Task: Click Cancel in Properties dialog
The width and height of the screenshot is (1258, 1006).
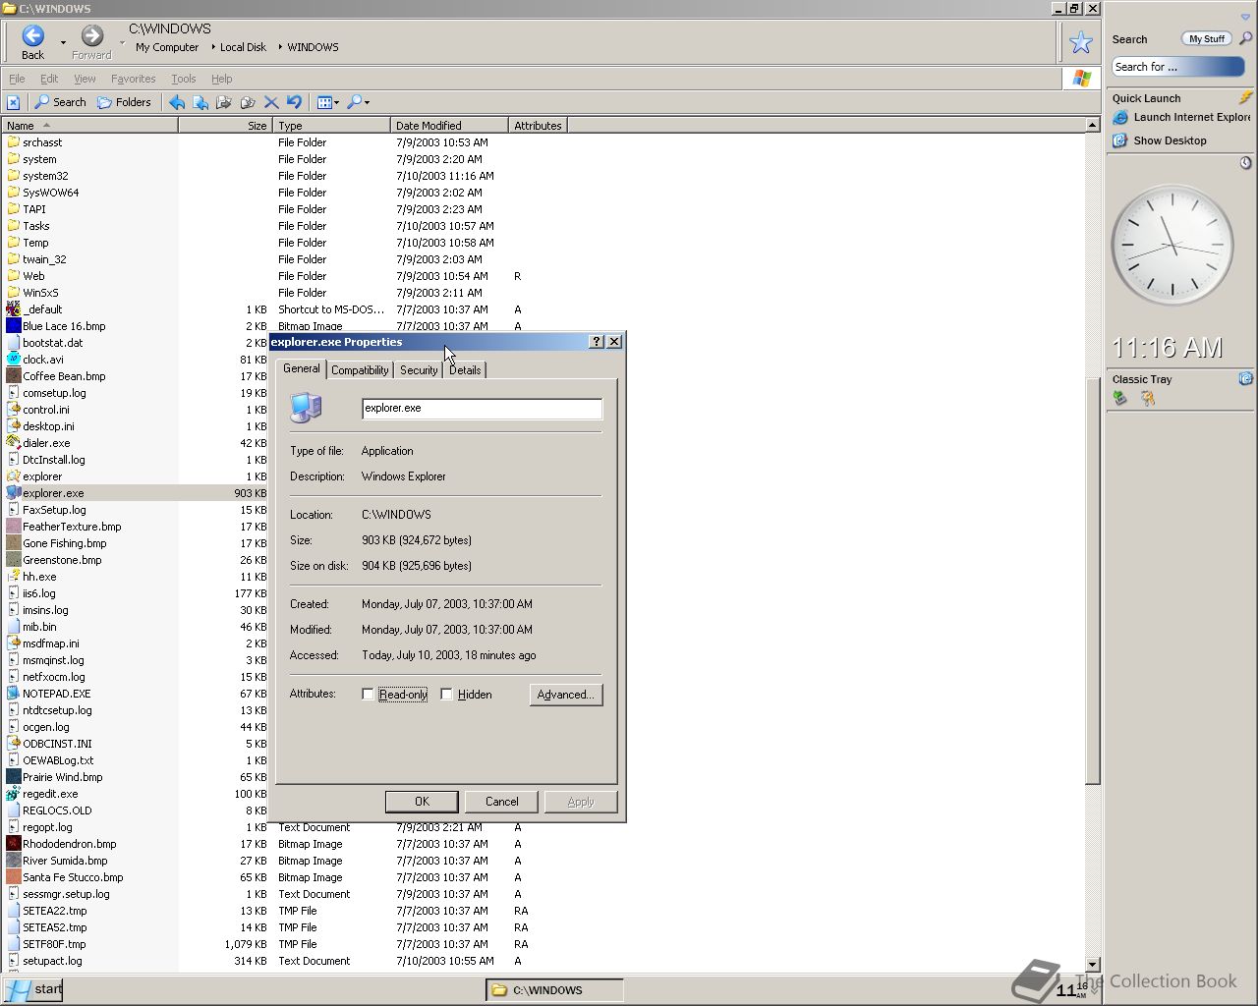Action: pos(501,802)
